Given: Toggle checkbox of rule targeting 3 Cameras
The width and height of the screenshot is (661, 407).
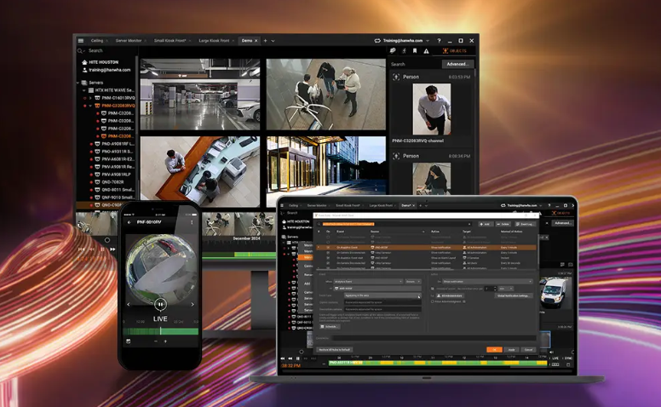Looking at the screenshot, I should pos(329,258).
